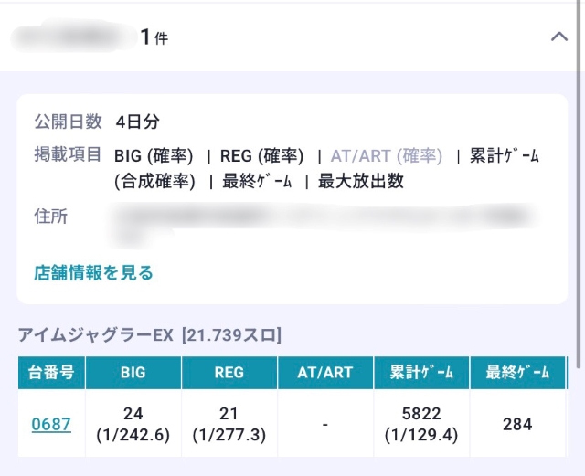Click the REG cell showing 21 (1/277.3)
The image size is (585, 476).
[x=229, y=424]
